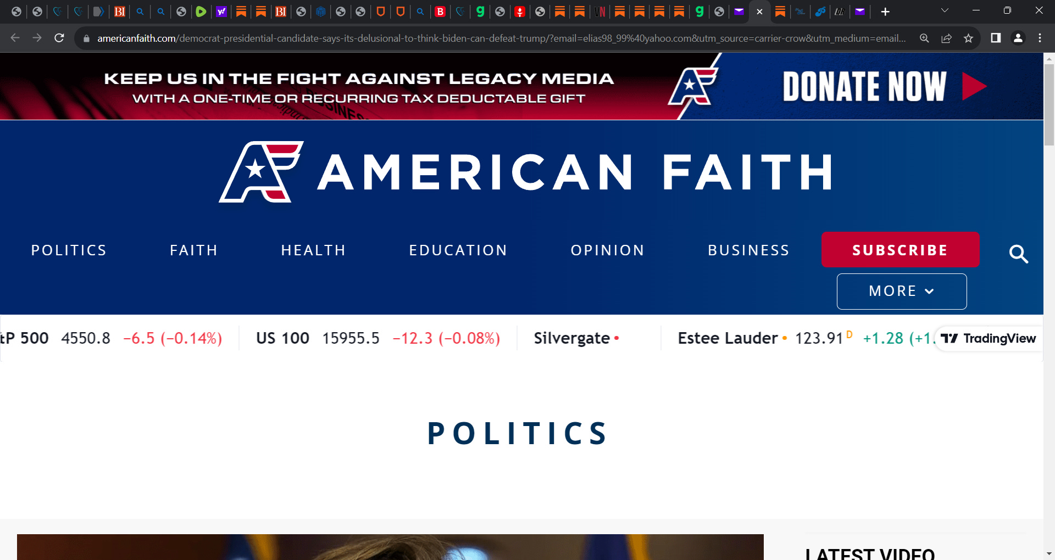1055x560 pixels.
Task: Switch to the blue cube icon tab
Action: point(321,12)
